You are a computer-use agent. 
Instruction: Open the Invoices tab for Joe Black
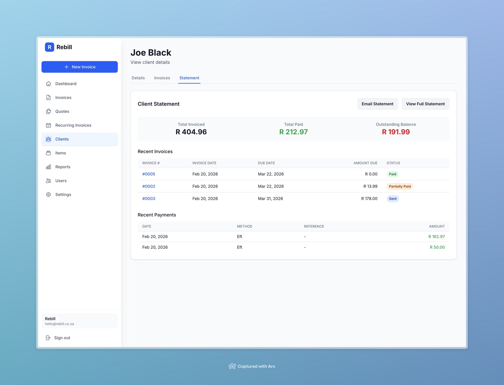coord(162,78)
